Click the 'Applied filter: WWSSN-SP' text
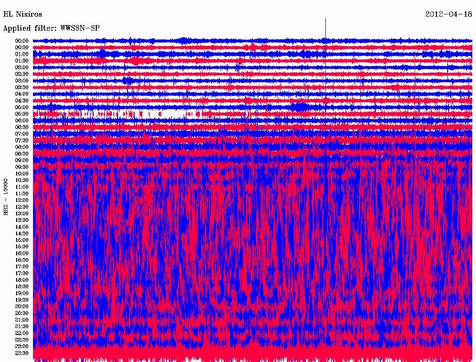The width and height of the screenshot is (476, 362). point(51,28)
